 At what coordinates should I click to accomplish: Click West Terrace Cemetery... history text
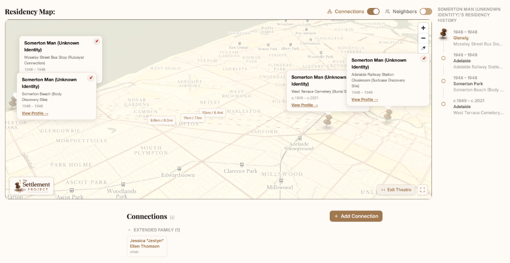tap(478, 113)
